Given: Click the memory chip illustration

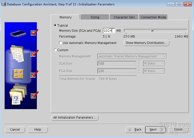Looking at the screenshot, I should click(18, 33).
